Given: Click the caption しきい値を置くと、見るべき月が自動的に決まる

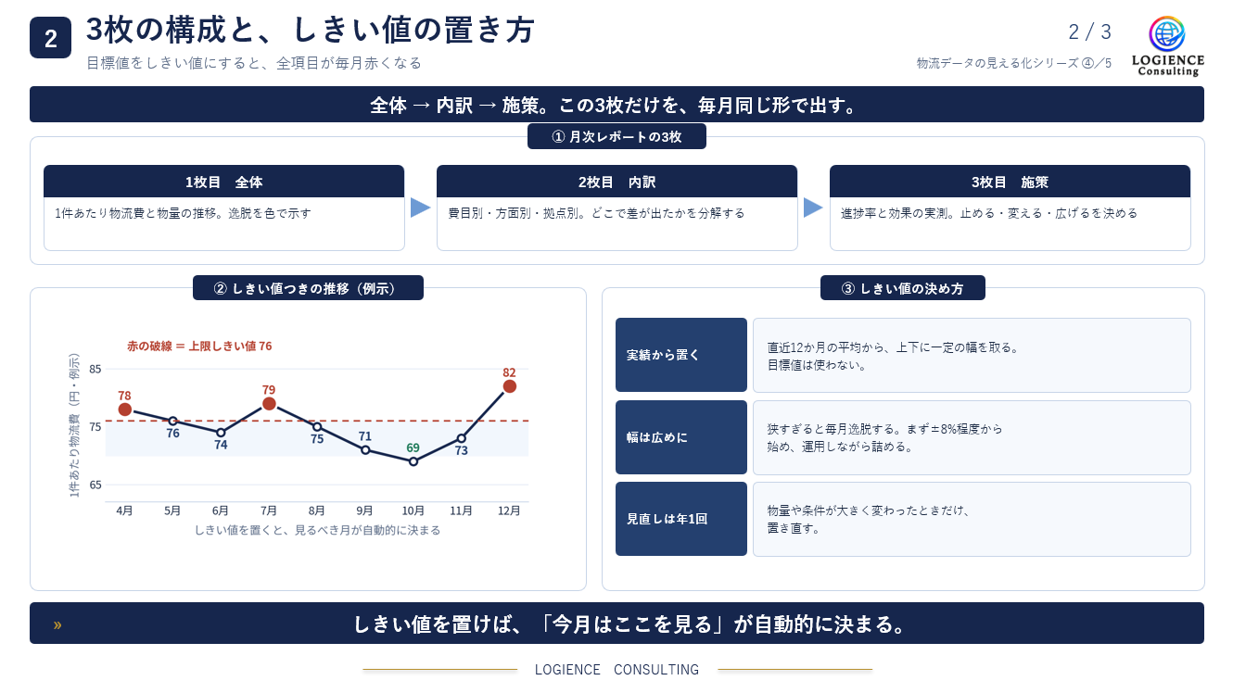Looking at the screenshot, I should [x=317, y=530].
